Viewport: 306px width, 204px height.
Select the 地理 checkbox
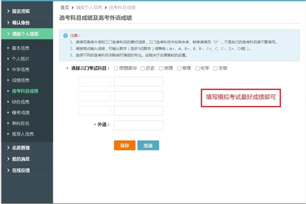pyautogui.click(x=161, y=68)
